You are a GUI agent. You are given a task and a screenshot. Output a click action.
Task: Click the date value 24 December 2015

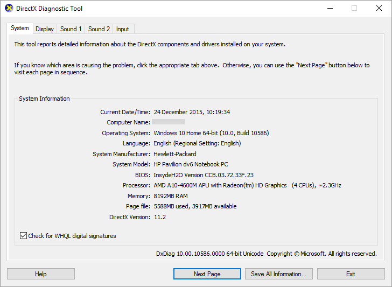pyautogui.click(x=178, y=112)
